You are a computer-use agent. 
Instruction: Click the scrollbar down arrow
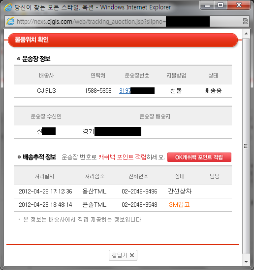click(x=246, y=262)
